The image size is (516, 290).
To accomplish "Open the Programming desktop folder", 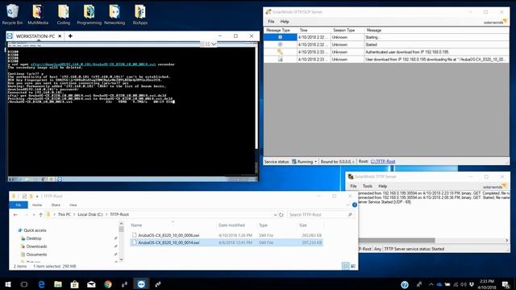I will 89,14.
